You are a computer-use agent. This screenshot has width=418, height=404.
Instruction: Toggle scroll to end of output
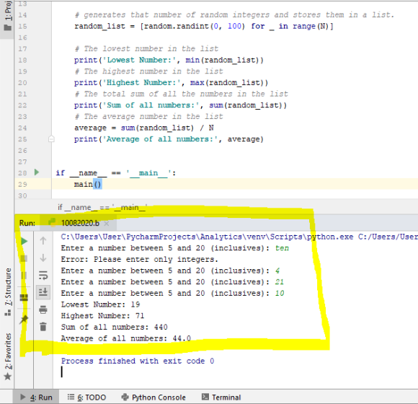43,292
